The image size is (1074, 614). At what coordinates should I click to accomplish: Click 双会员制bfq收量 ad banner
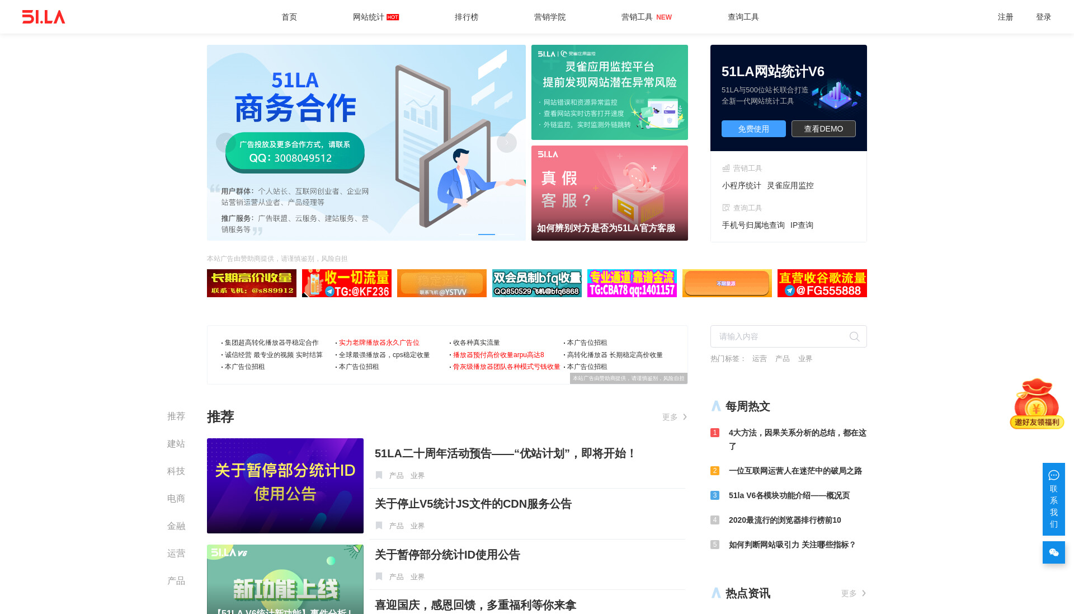(x=537, y=283)
